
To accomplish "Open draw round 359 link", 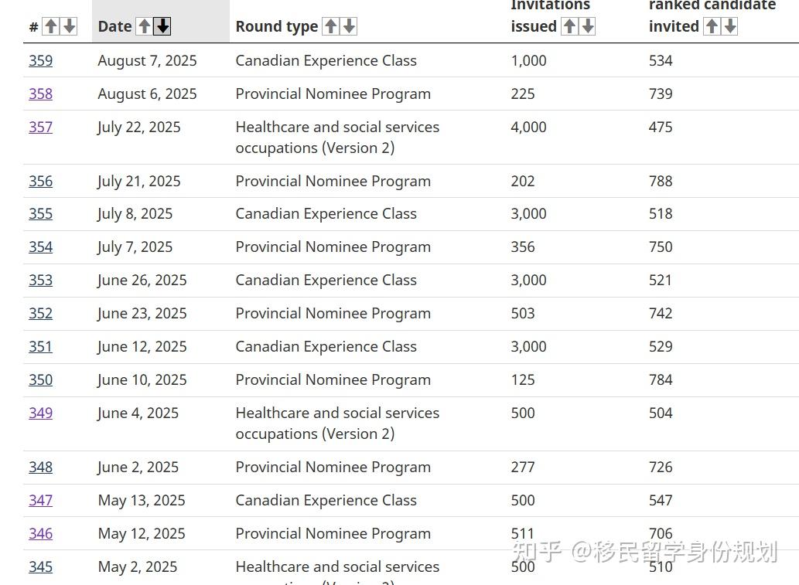I will point(40,60).
